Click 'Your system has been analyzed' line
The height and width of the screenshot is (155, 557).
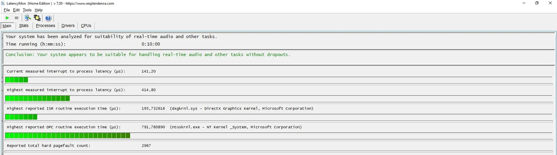pos(111,37)
